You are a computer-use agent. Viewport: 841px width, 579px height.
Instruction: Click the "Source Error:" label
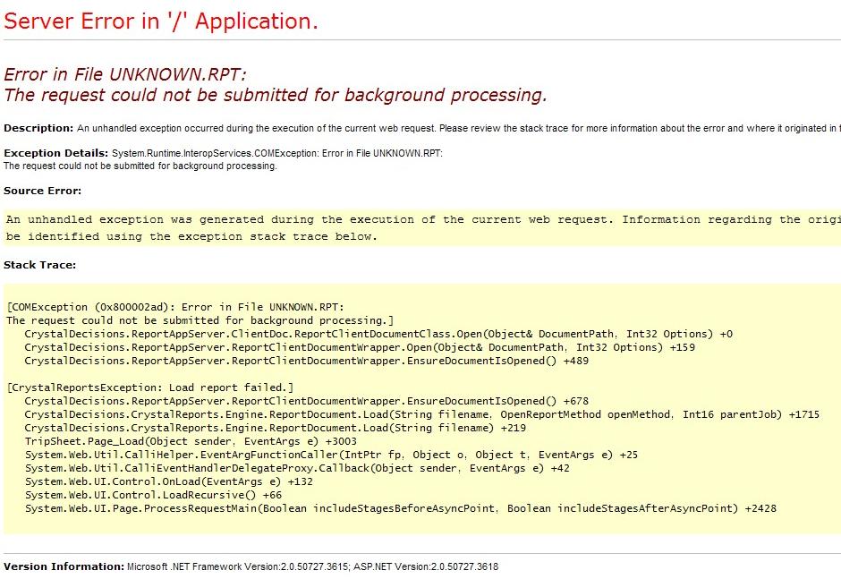pyautogui.click(x=42, y=191)
